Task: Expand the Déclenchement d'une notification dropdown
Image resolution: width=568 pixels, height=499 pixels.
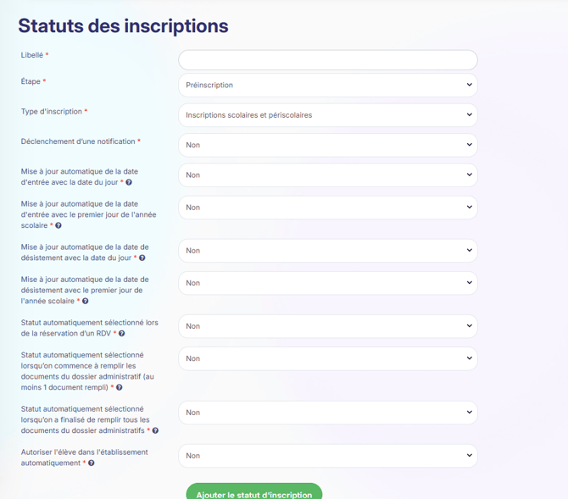Action: pyautogui.click(x=327, y=145)
